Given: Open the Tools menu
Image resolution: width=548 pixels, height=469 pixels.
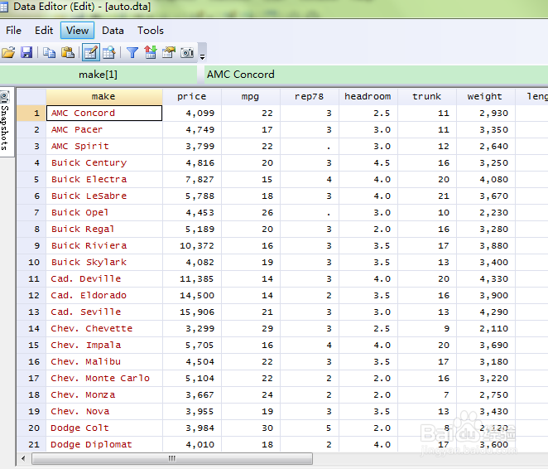Looking at the screenshot, I should tap(151, 31).
